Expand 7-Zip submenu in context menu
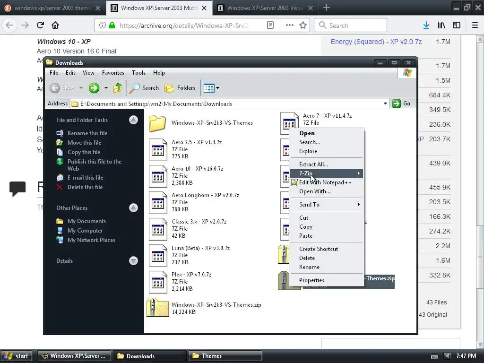484x363 pixels. pos(327,173)
